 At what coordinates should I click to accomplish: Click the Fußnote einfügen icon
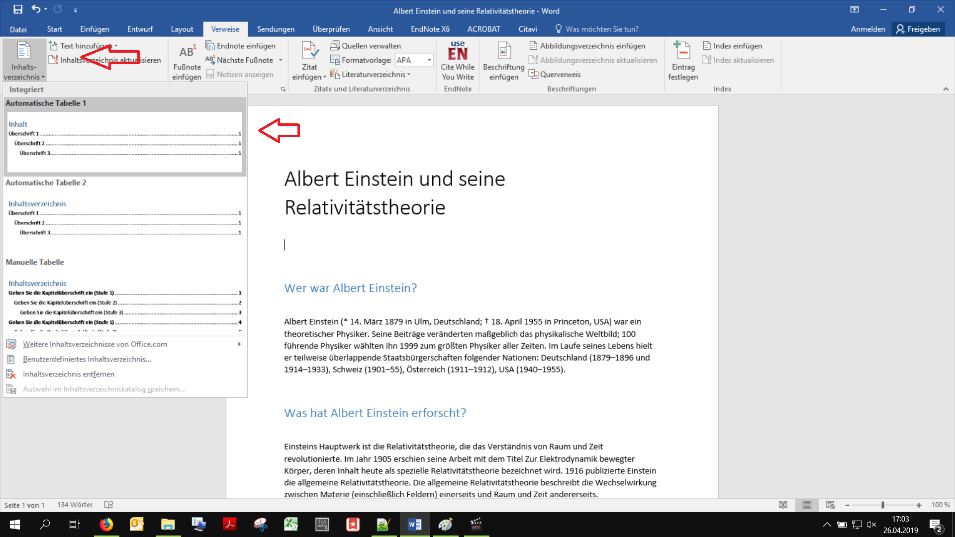[x=187, y=52]
